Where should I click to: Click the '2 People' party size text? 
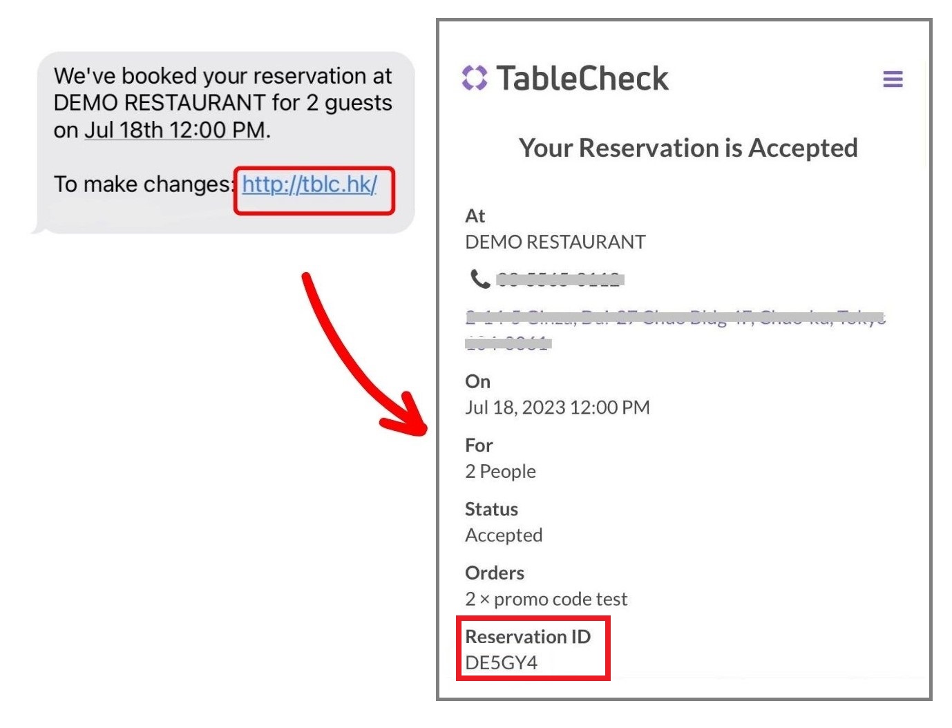(x=500, y=471)
